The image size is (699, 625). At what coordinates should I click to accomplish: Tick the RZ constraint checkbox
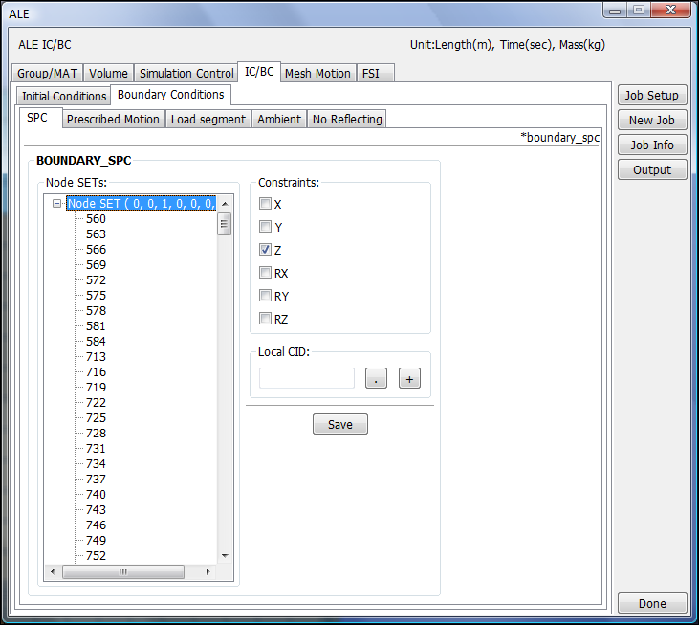click(266, 319)
